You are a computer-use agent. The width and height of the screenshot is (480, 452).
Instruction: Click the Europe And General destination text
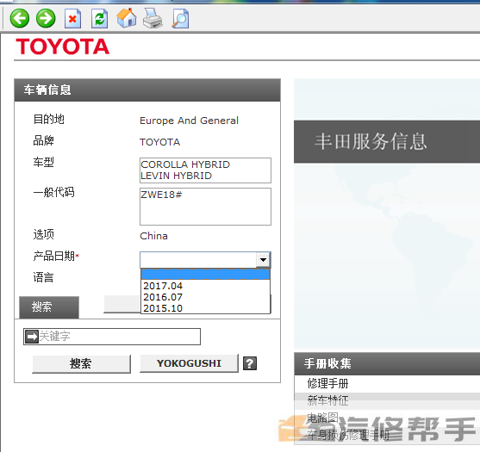tap(189, 121)
